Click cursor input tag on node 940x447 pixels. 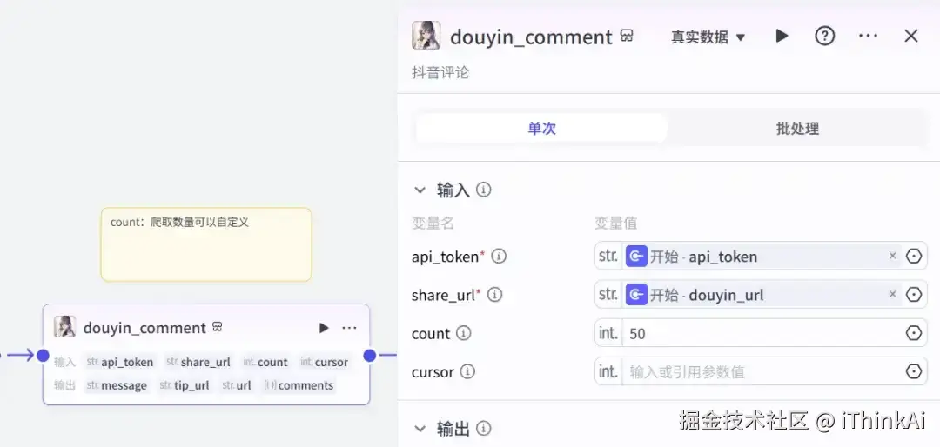[x=325, y=362]
